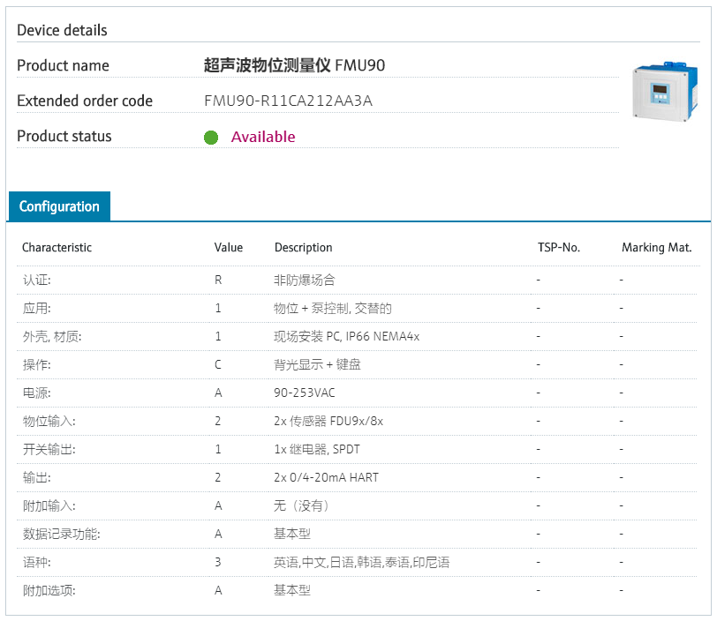Click the description 现场安装 PC, IP66 NEMA4x
Image resolution: width=717 pixels, height=621 pixels.
pos(347,337)
